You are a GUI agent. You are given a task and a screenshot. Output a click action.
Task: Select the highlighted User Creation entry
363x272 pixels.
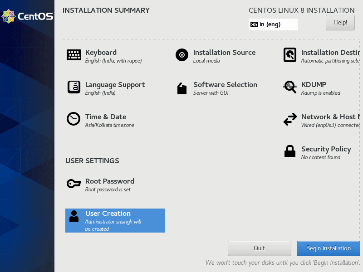coord(115,220)
